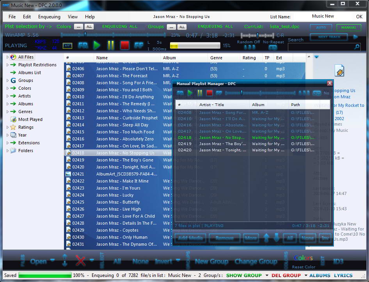
Task: Open the Edit menu
Action: (27, 17)
